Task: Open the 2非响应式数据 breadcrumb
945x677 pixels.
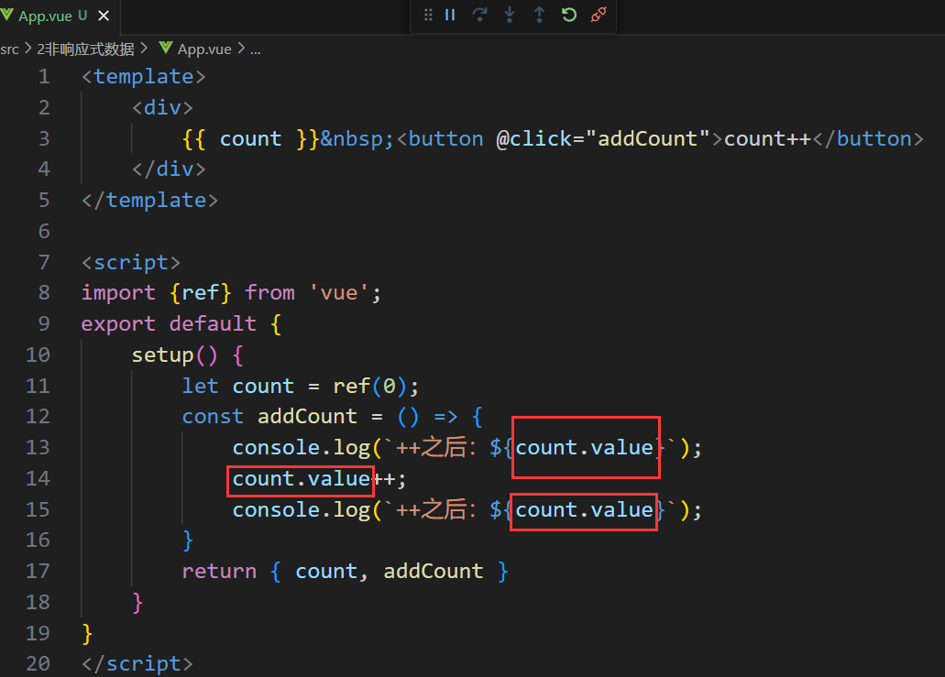Action: [x=85, y=49]
